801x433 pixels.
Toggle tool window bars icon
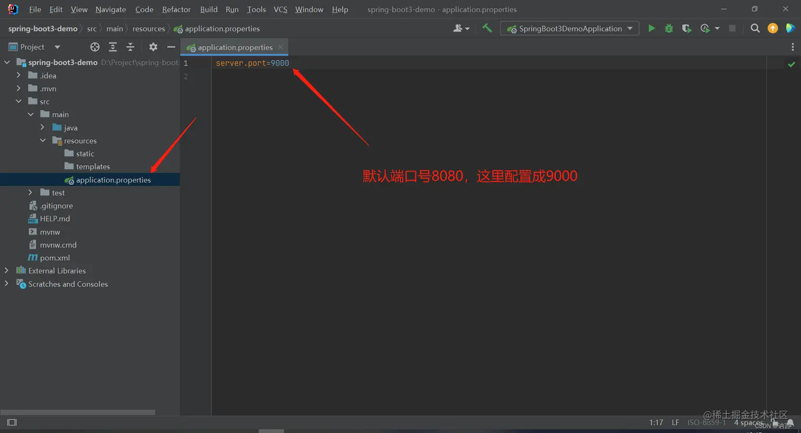(12, 422)
